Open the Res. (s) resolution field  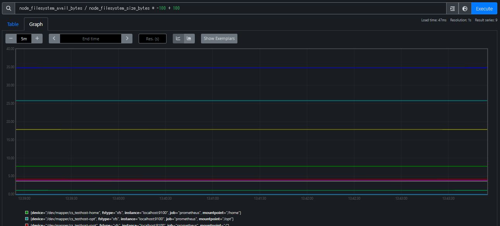tap(152, 38)
